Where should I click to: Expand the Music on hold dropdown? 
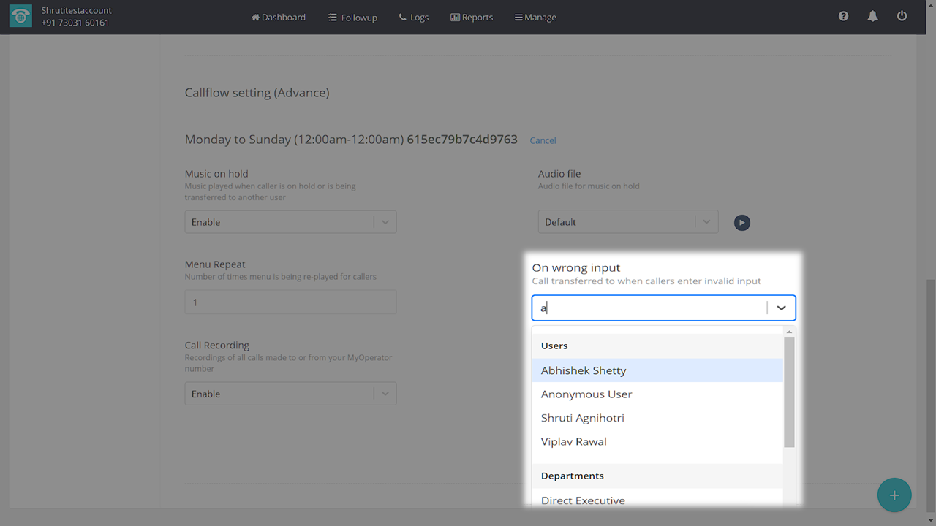tap(385, 222)
